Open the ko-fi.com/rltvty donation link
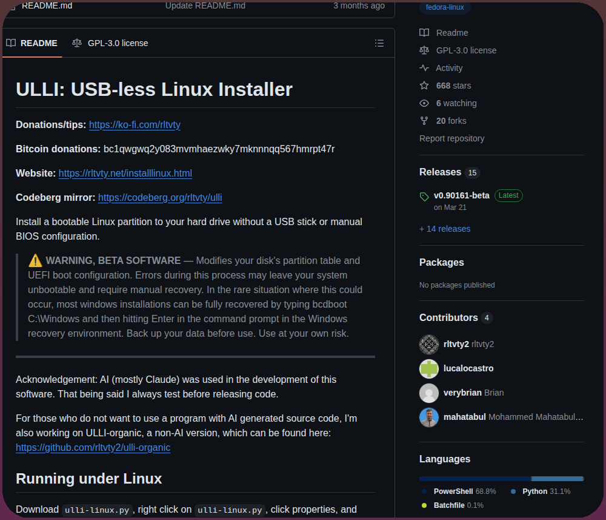Screen dimensions: 606x520 coord(135,124)
